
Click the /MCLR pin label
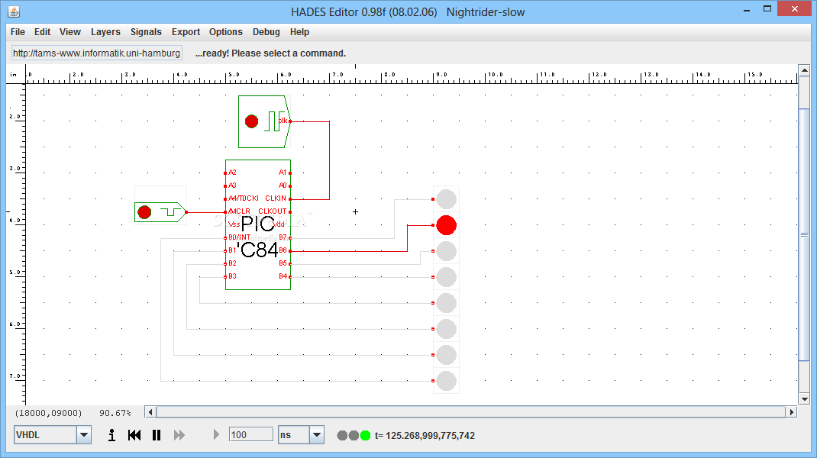[x=239, y=211]
